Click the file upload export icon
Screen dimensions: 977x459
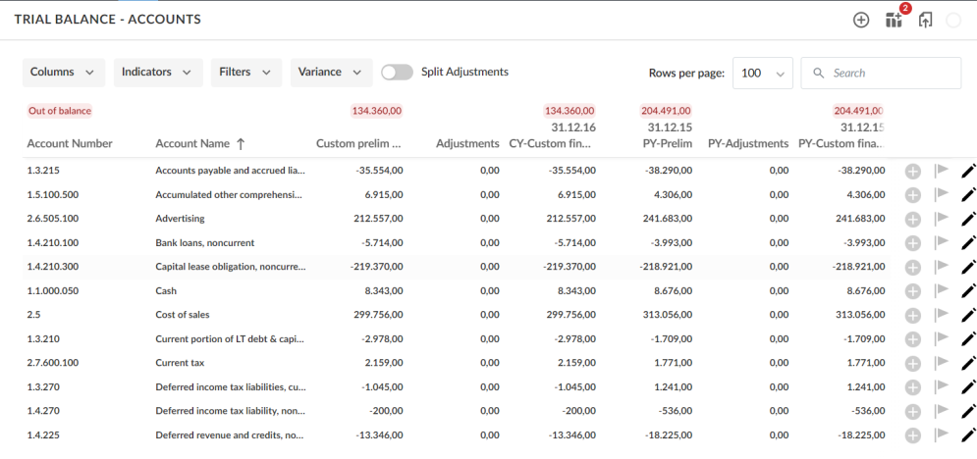pos(924,20)
